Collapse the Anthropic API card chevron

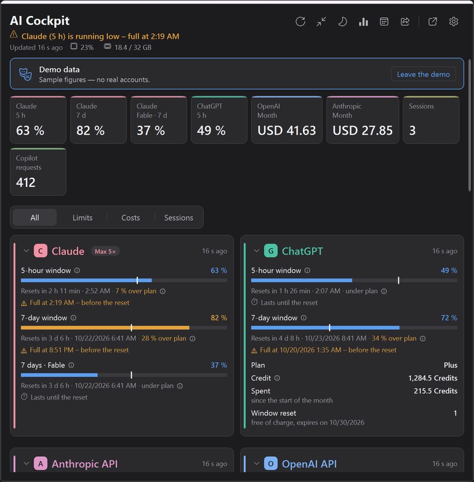point(26,464)
